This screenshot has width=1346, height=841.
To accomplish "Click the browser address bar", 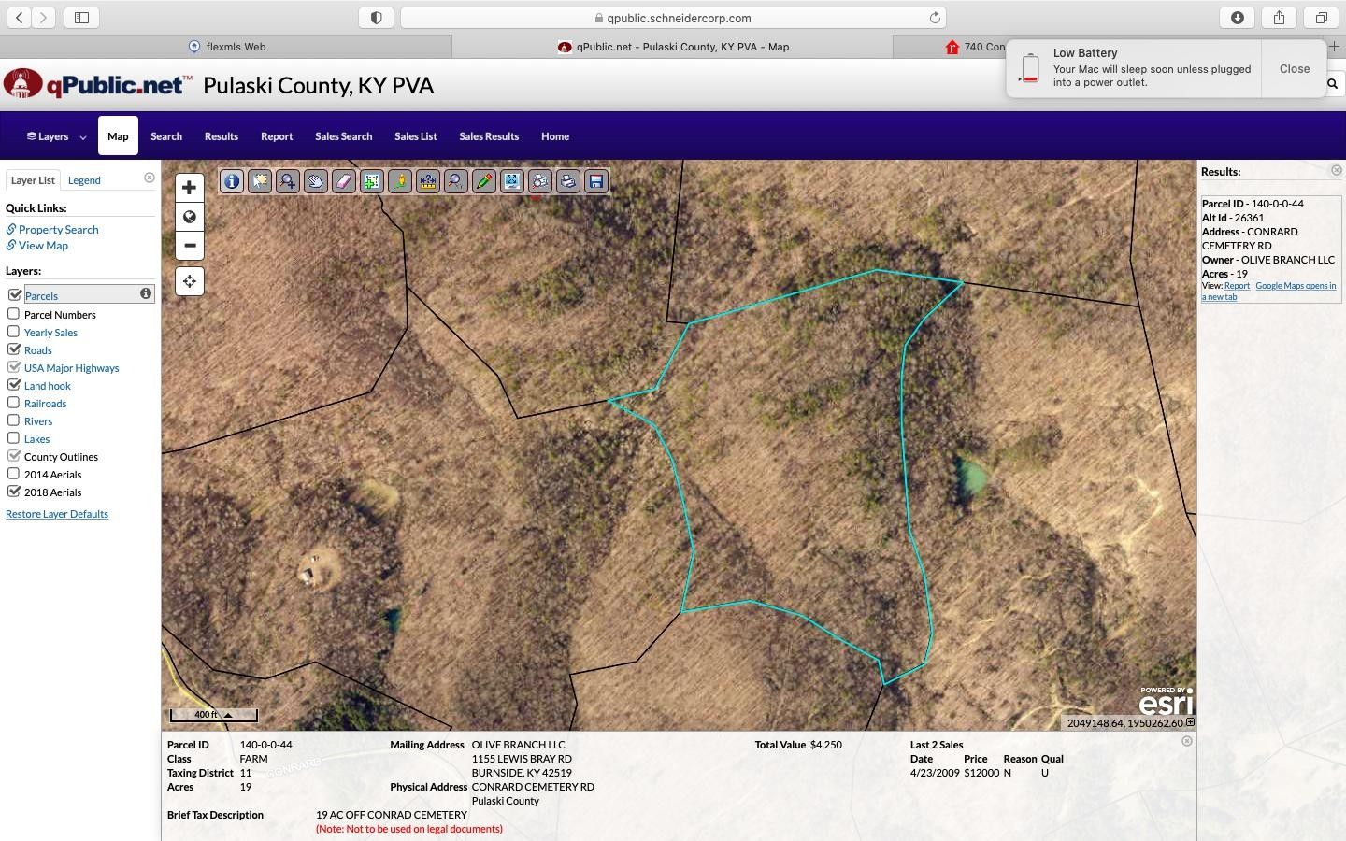I will point(673,18).
